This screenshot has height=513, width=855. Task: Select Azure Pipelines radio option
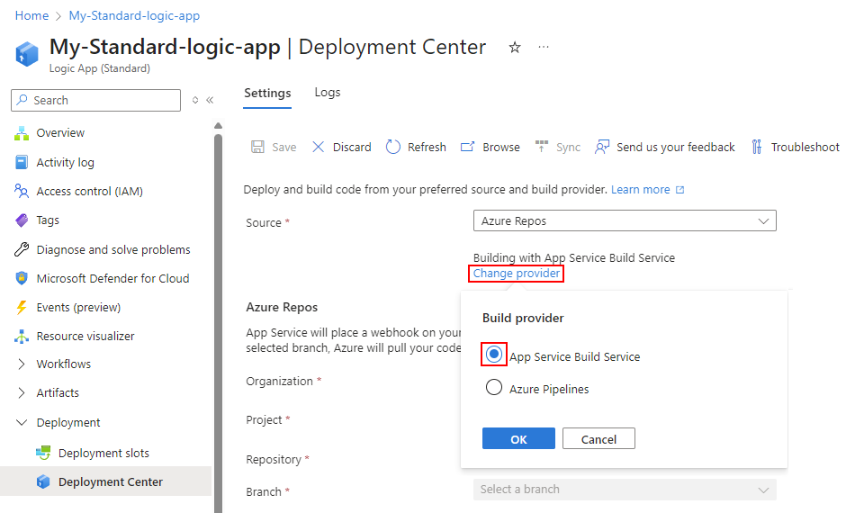point(494,388)
